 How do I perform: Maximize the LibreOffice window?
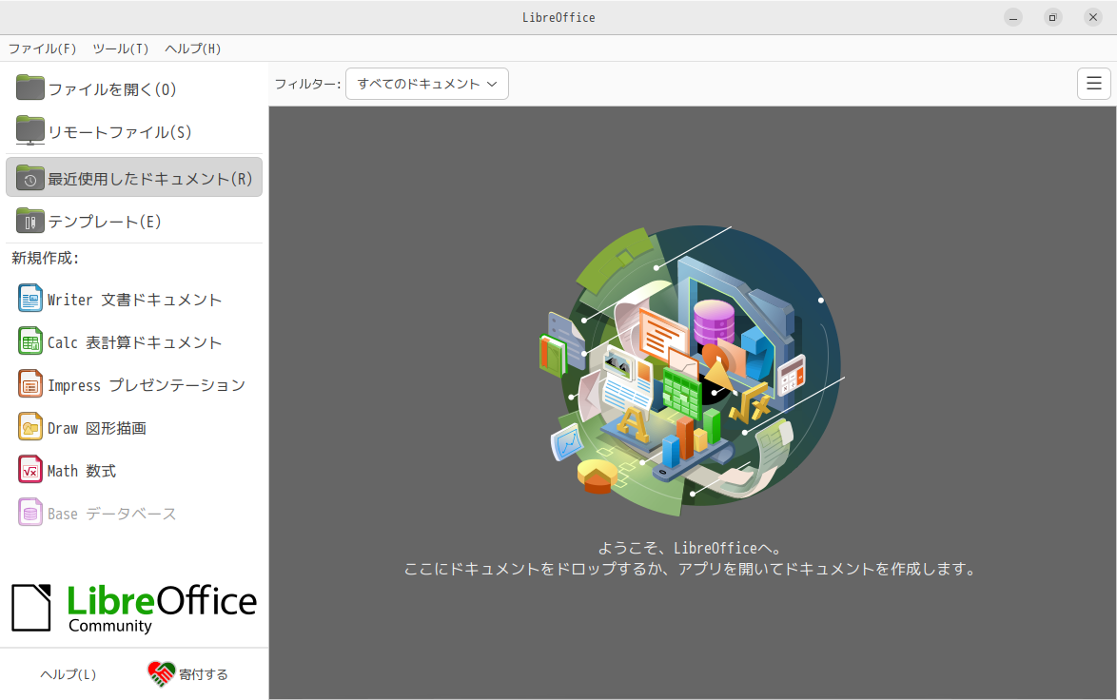pos(1052,17)
